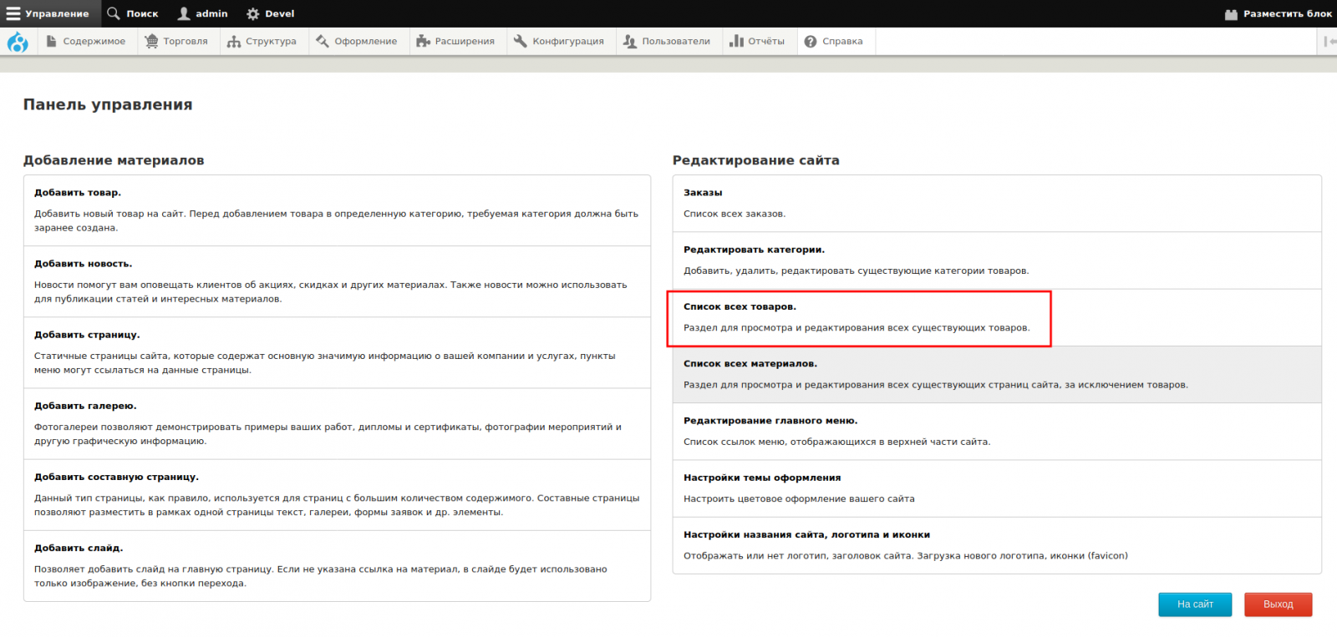Click the Список всех заказов description text
The width and height of the screenshot is (1337, 637).
(x=735, y=214)
